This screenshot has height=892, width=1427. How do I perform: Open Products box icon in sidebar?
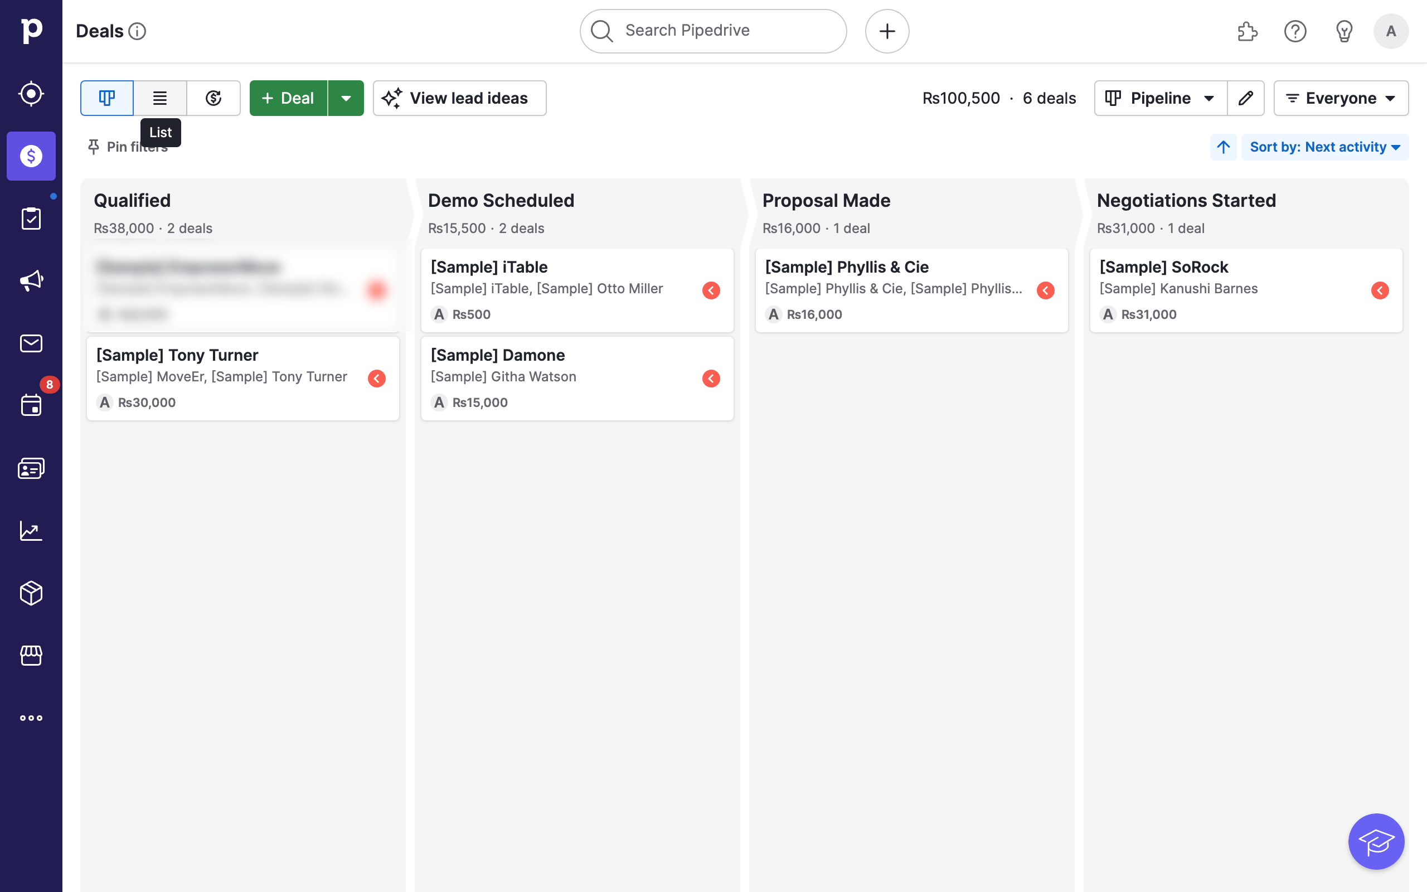point(31,593)
